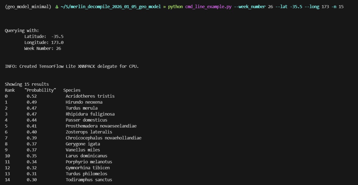Screen dimensions: 358x185
Task: Click the "Querying with:" line
Action: pyautogui.click(x=22, y=30)
